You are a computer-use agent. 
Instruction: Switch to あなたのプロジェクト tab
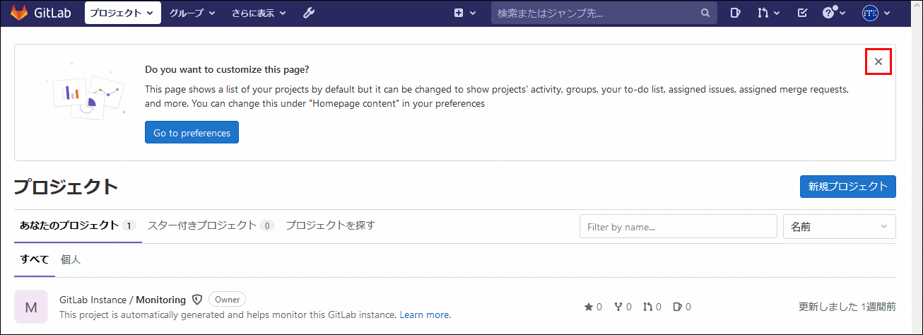(x=77, y=225)
